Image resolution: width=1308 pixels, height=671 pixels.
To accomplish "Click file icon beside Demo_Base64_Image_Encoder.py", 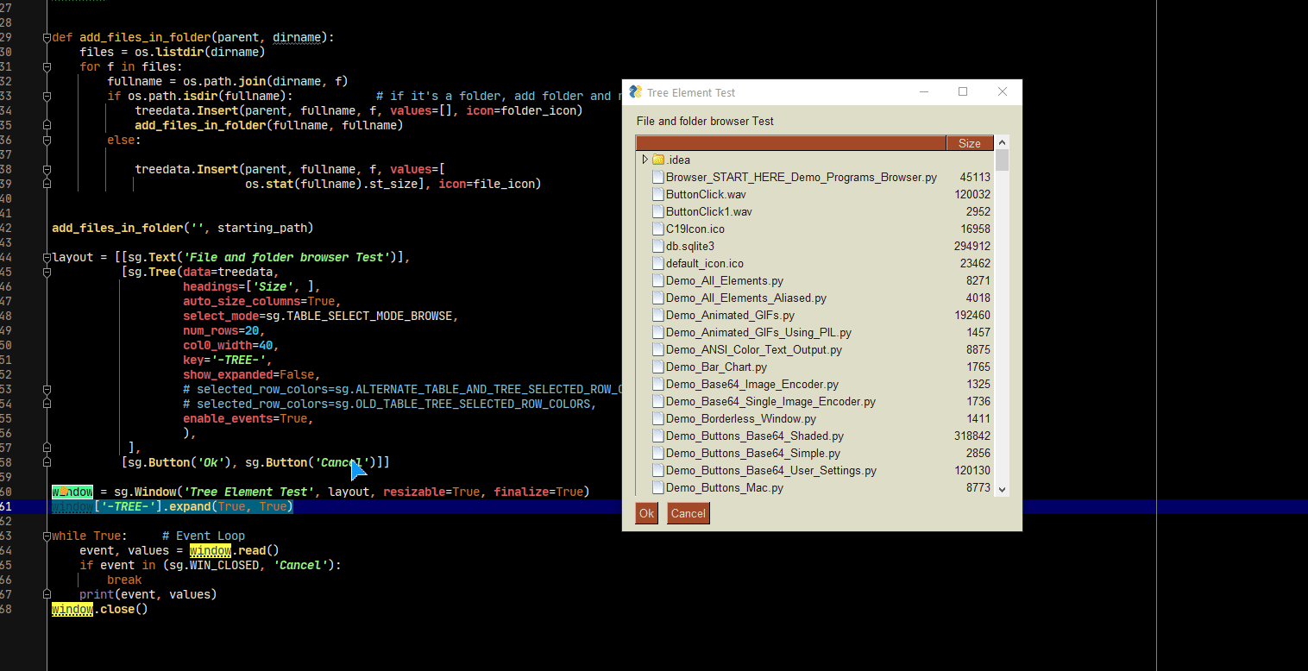I will (657, 384).
